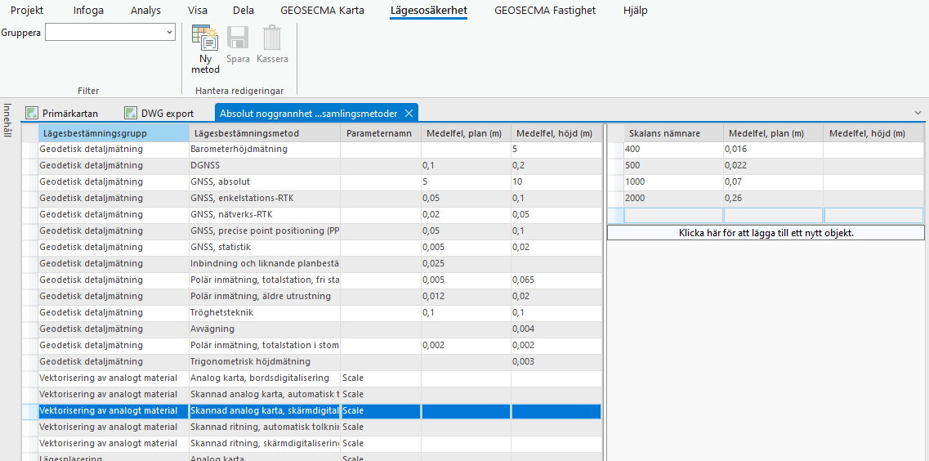Sort by Lägesbestämningsgrupp column header
This screenshot has width=929, height=461.
click(x=113, y=133)
